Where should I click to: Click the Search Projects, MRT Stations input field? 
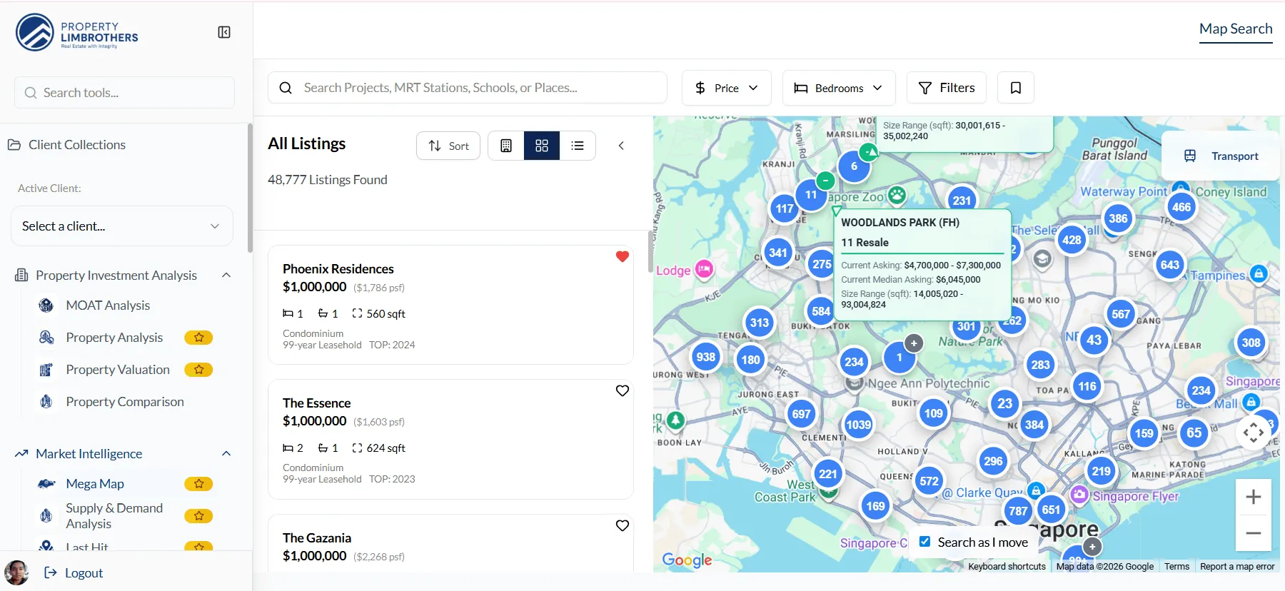(x=478, y=88)
